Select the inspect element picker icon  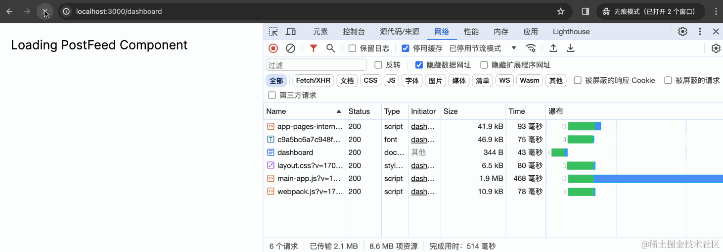(x=273, y=32)
